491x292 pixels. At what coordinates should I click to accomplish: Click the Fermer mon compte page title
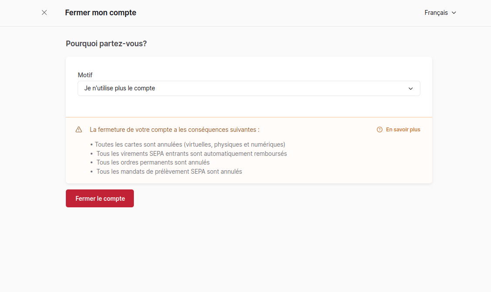[101, 13]
